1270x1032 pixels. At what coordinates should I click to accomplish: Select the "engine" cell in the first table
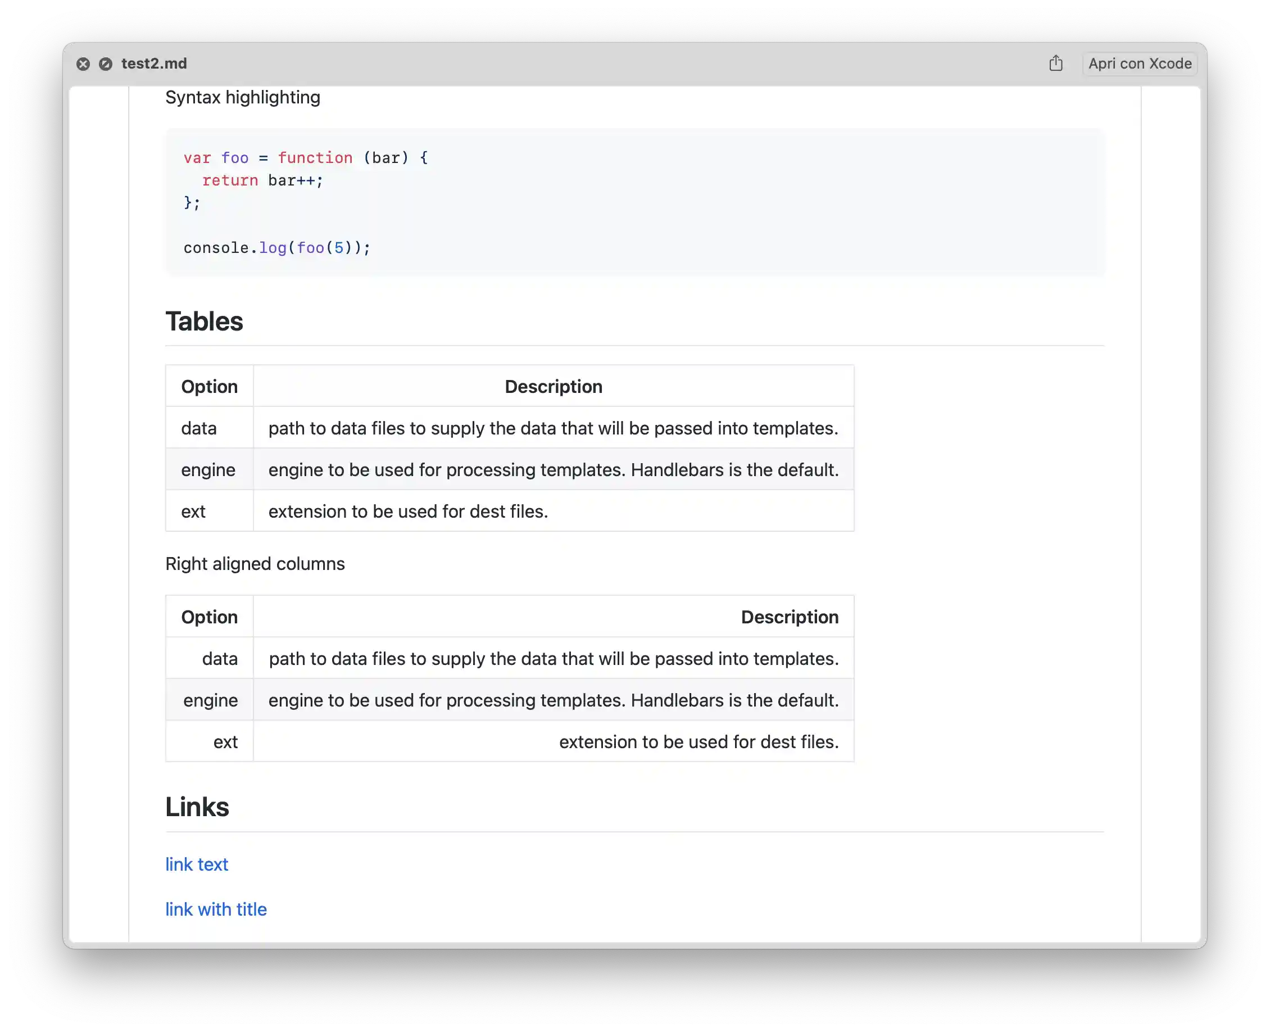point(207,469)
